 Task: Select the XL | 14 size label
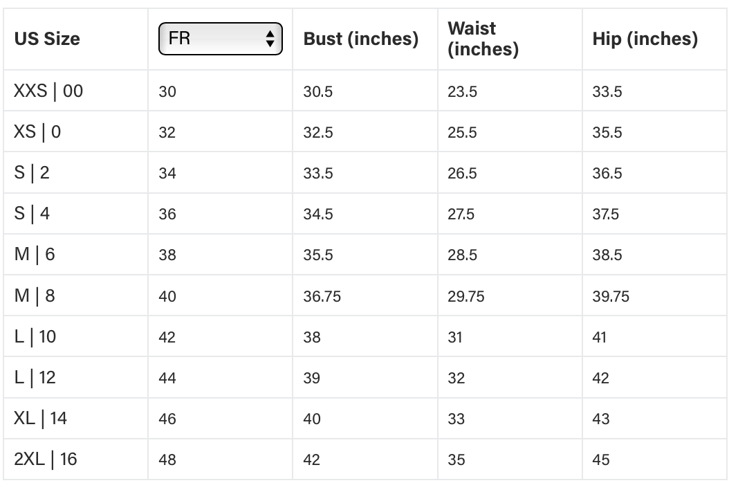(41, 419)
